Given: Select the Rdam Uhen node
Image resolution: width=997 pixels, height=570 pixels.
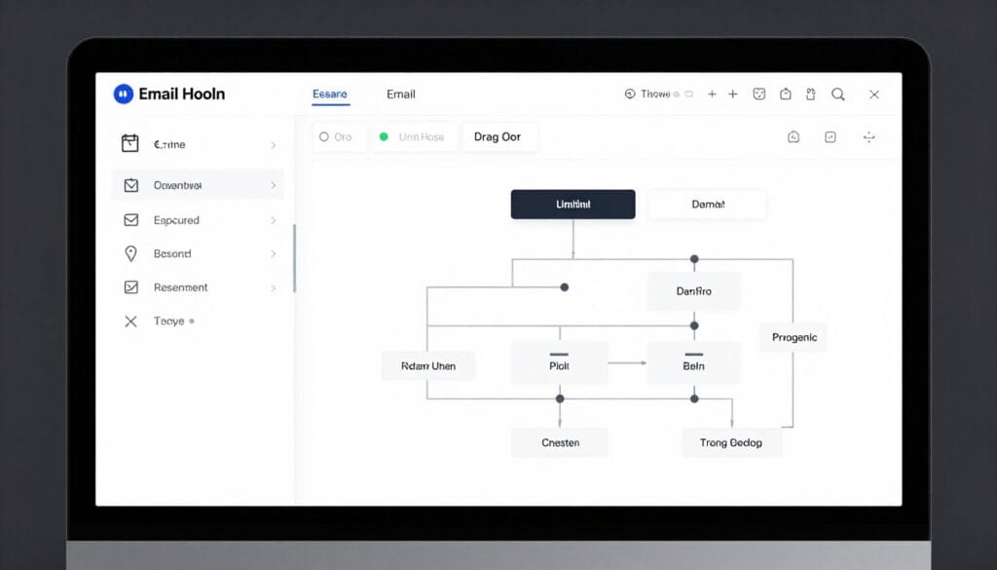Looking at the screenshot, I should click(x=428, y=365).
